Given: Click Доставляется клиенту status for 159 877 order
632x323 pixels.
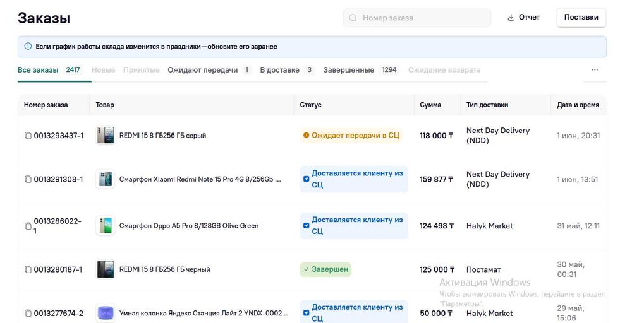Looking at the screenshot, I should pyautogui.click(x=354, y=179).
